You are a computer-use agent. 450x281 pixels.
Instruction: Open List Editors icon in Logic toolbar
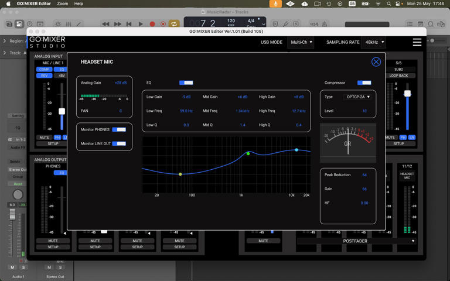(x=410, y=24)
